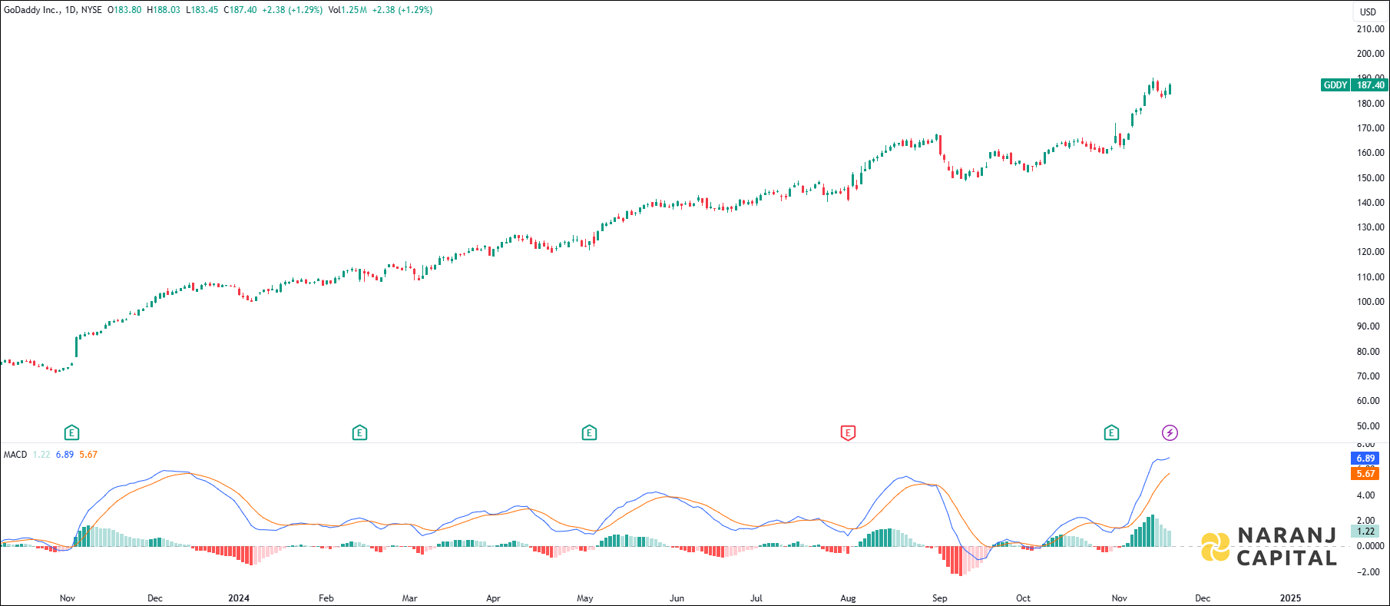Open the November 2024 earnings E marker
The height and width of the screenshot is (606, 1390).
tap(1111, 433)
